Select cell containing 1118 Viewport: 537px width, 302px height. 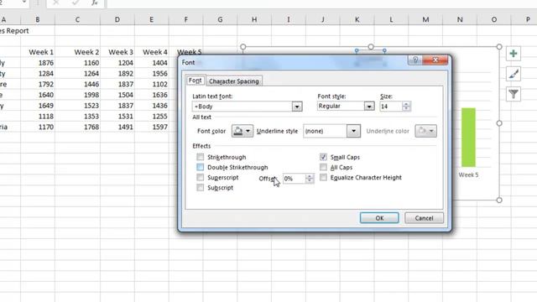pyautogui.click(x=38, y=116)
